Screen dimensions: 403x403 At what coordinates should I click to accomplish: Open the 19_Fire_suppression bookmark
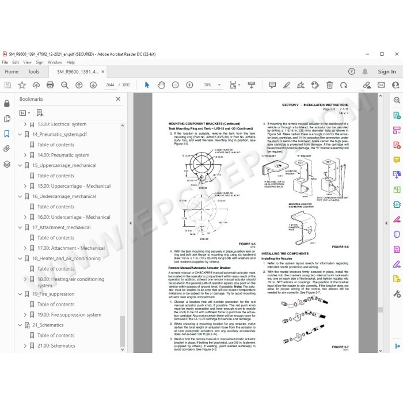(53, 294)
